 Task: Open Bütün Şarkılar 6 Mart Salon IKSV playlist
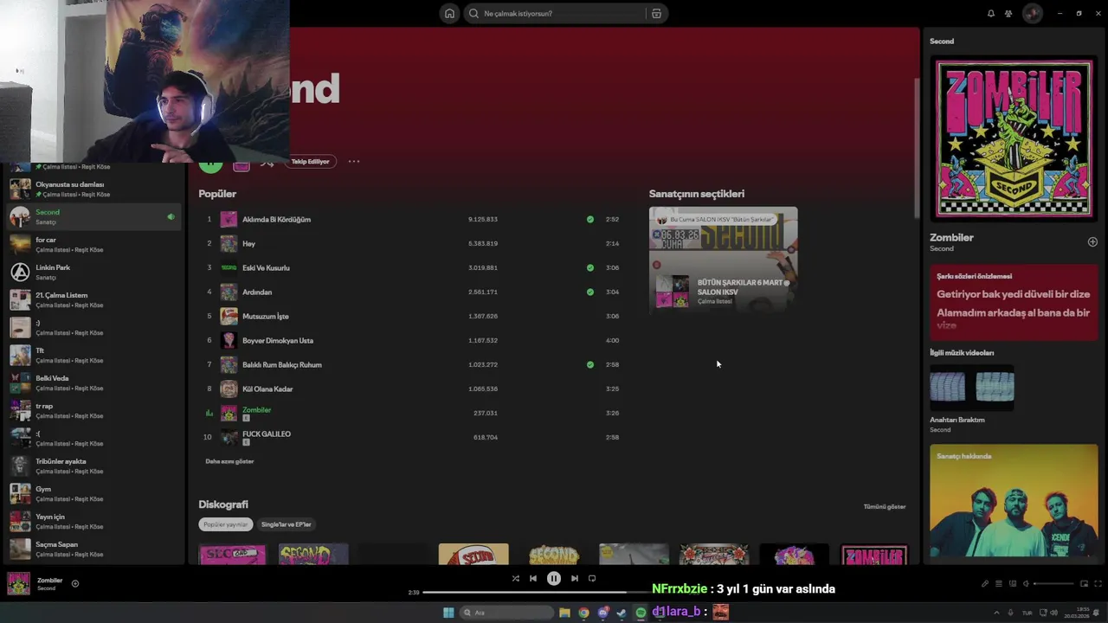tap(723, 260)
